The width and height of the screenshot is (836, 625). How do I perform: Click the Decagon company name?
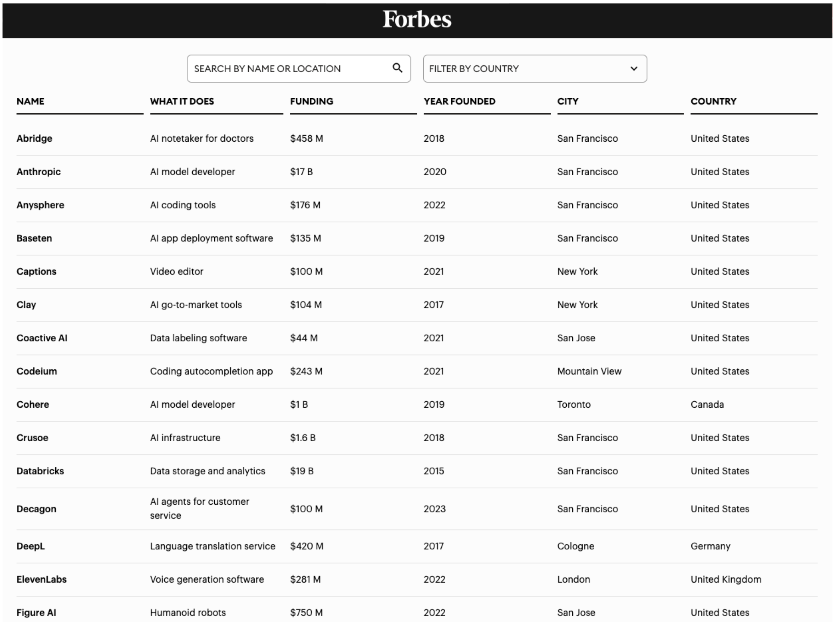(36, 509)
